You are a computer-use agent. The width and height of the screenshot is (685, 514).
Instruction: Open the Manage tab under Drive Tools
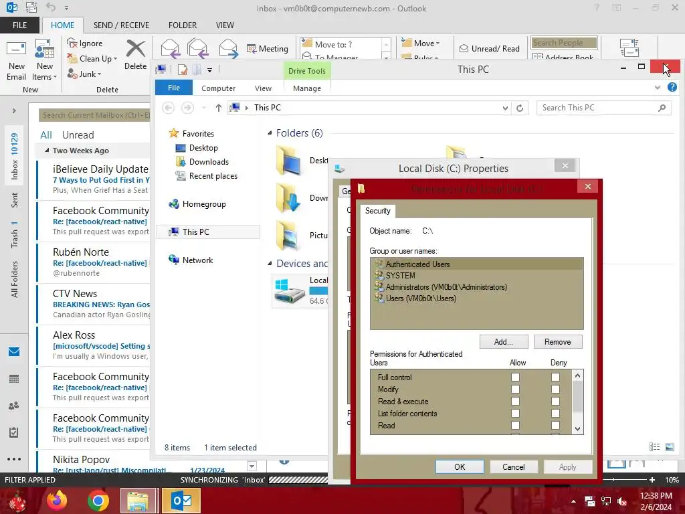306,88
